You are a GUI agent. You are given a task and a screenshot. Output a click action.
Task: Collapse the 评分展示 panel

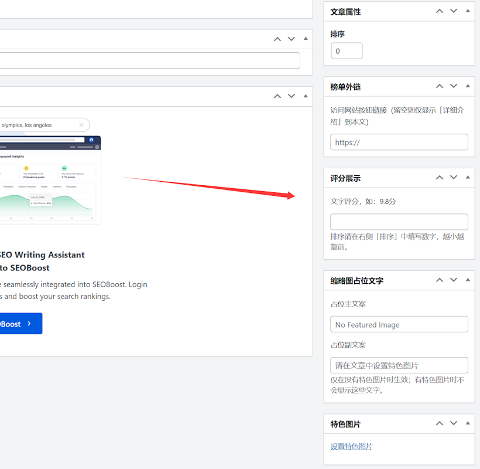pyautogui.click(x=467, y=178)
